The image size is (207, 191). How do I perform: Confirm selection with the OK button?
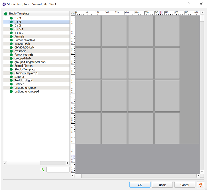point(140,185)
